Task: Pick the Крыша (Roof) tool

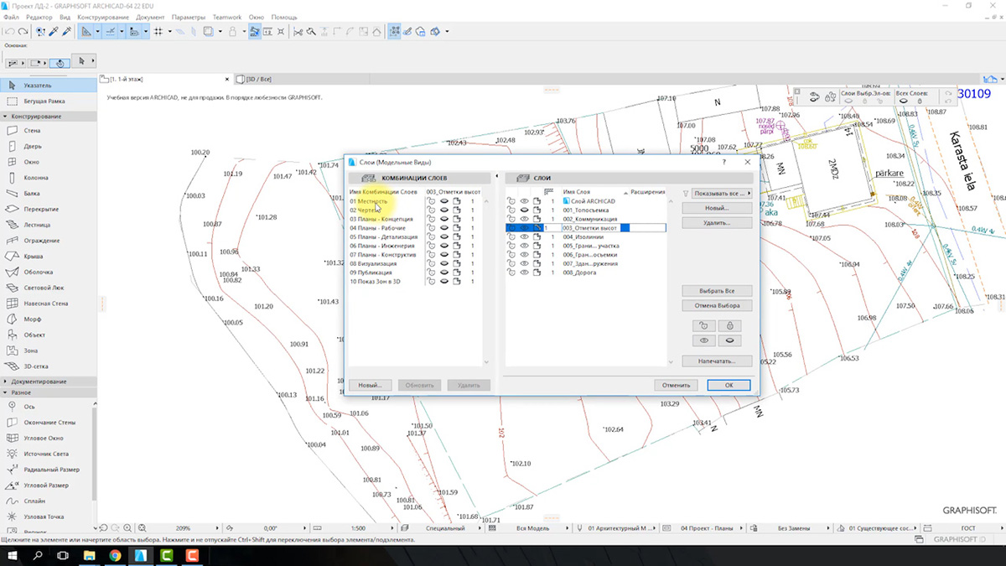Action: click(x=33, y=257)
